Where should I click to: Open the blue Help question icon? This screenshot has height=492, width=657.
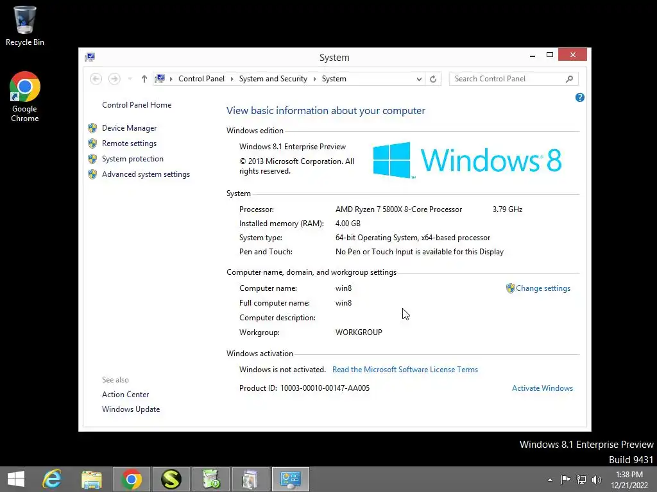click(579, 97)
